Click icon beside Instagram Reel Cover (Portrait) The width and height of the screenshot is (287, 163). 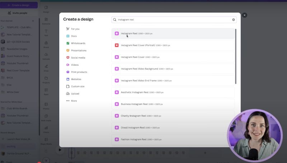point(117,45)
